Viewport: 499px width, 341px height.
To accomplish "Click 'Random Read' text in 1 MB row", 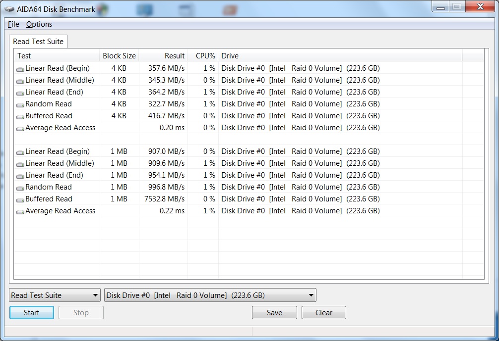I will point(49,187).
